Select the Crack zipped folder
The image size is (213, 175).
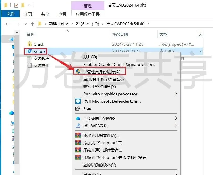pyautogui.click(x=39, y=44)
